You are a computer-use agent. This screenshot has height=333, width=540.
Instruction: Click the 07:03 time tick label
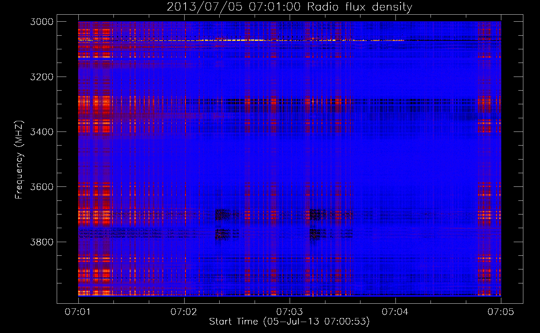coord(290,312)
